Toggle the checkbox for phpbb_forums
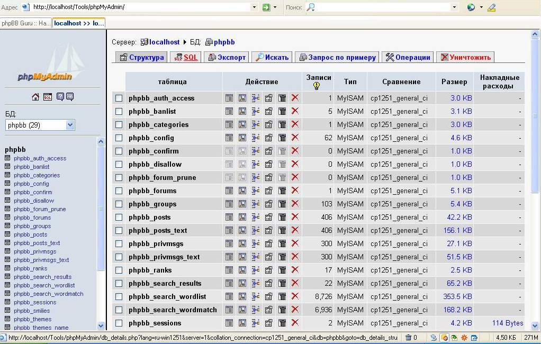Image resolution: width=541 pixels, height=344 pixels. click(119, 191)
